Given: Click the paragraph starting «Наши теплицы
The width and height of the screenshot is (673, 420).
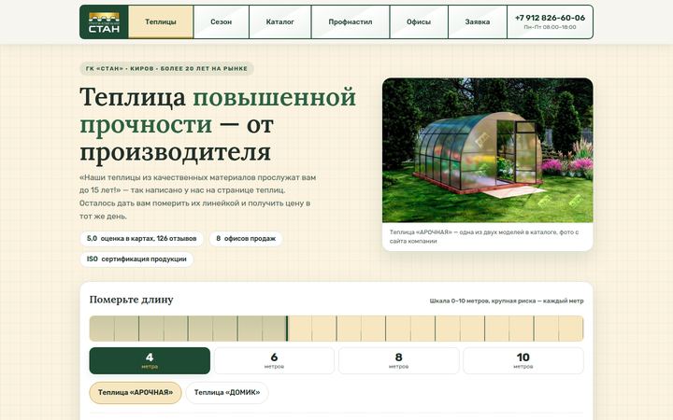Looking at the screenshot, I should 198,197.
